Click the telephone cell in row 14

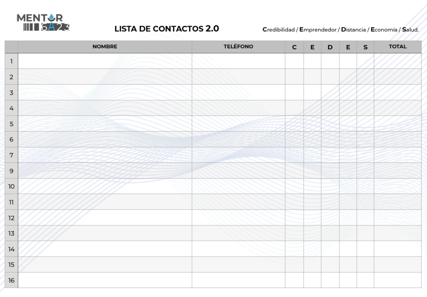238,249
